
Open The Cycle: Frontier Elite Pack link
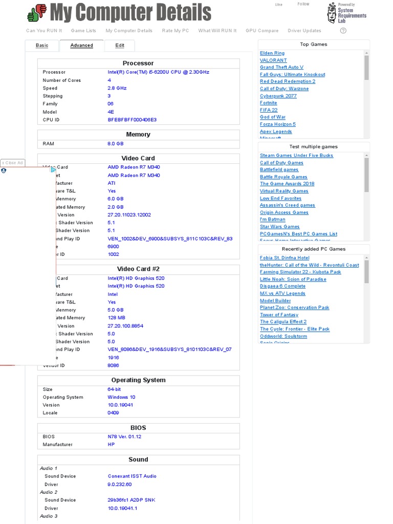(295, 329)
